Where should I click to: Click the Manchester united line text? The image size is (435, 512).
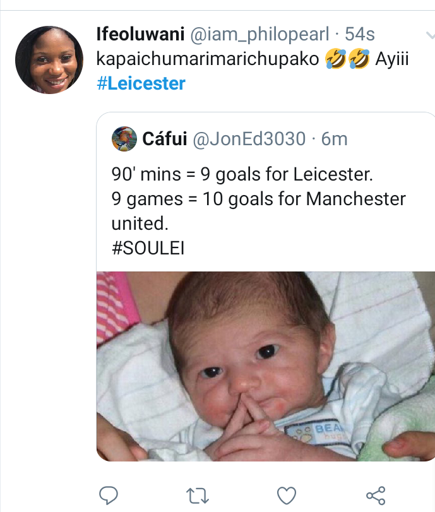point(258,199)
